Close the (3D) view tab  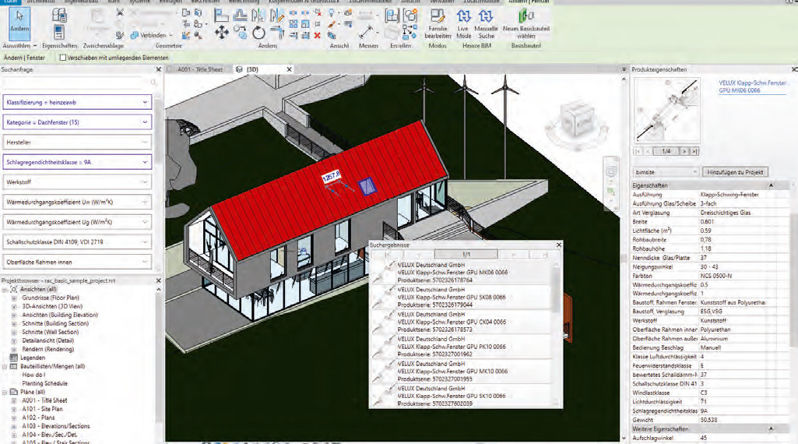289,69
